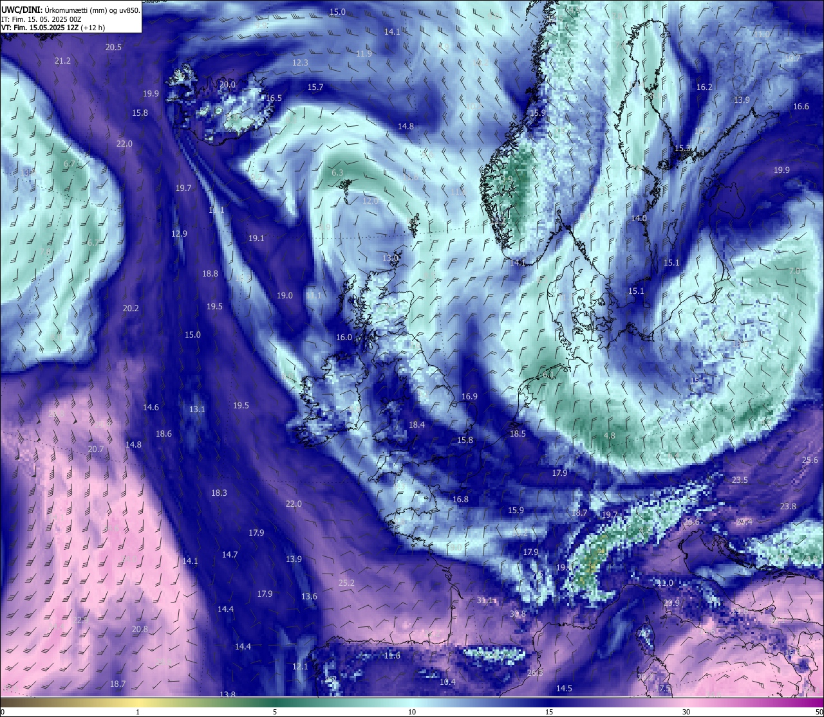The width and height of the screenshot is (824, 717).
Task: Click the map value 18.6
Action: (164, 433)
